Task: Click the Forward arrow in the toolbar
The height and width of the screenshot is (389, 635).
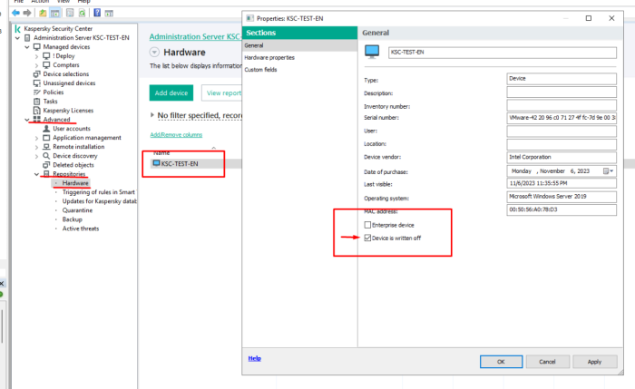Action: click(27, 13)
